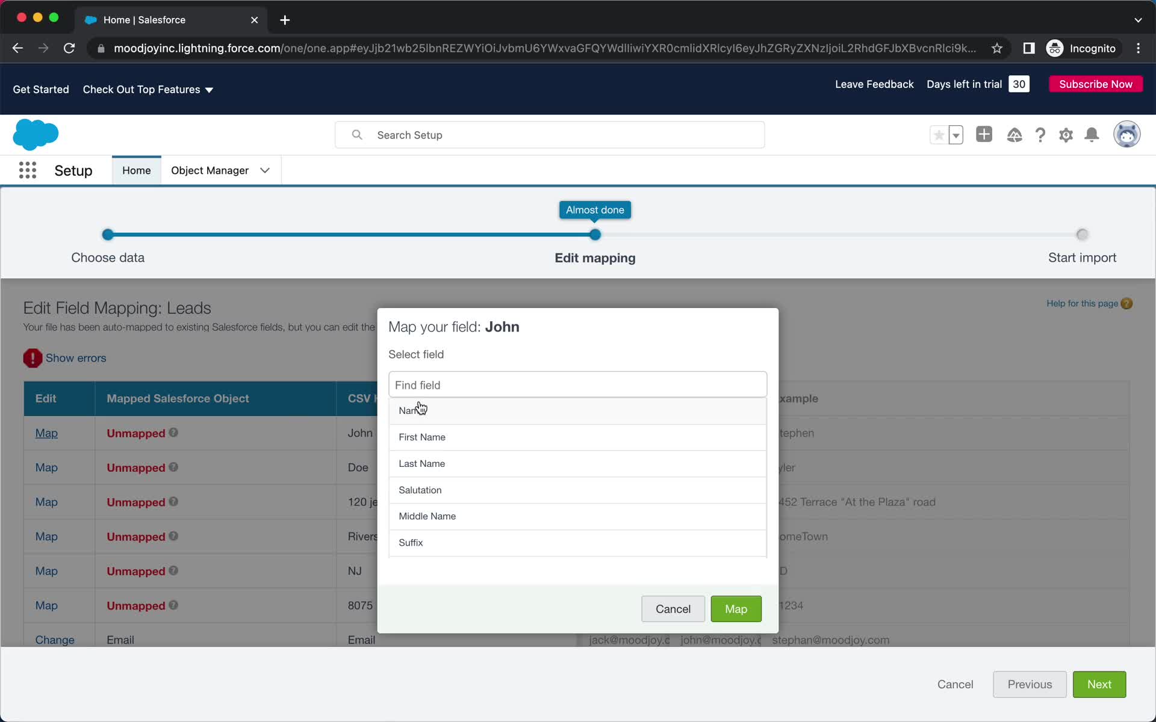Click the Salesforce cloud logo
The image size is (1156, 722).
(x=36, y=134)
